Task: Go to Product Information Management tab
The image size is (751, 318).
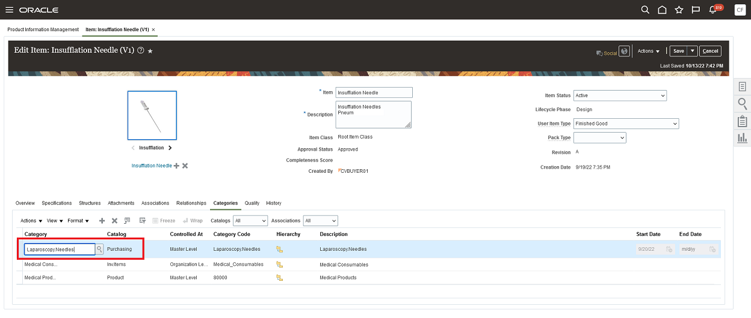Action: [43, 29]
